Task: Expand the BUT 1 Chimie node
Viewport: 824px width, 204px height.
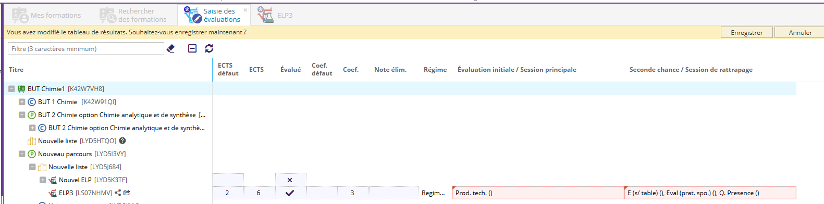Action: coord(22,102)
